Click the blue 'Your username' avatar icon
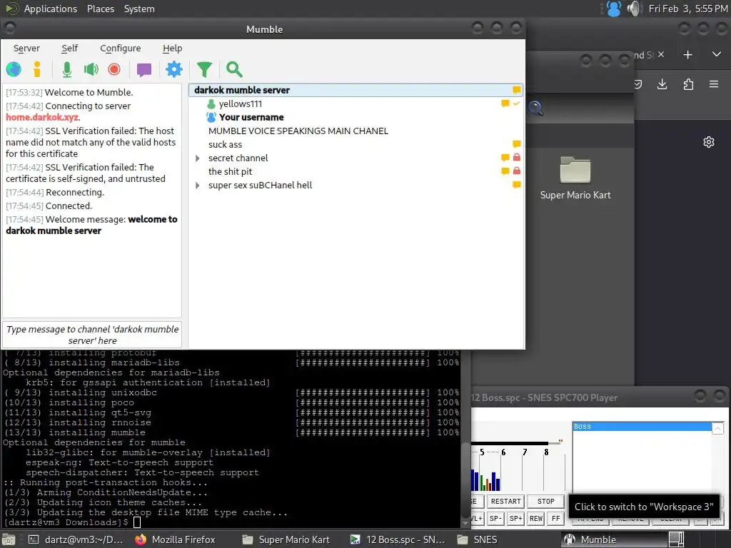The height and width of the screenshot is (548, 731). click(211, 117)
